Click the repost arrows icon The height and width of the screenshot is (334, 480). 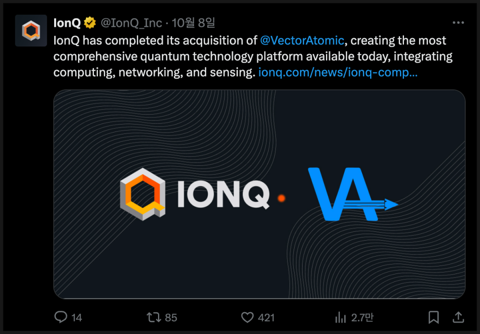pyautogui.click(x=154, y=317)
